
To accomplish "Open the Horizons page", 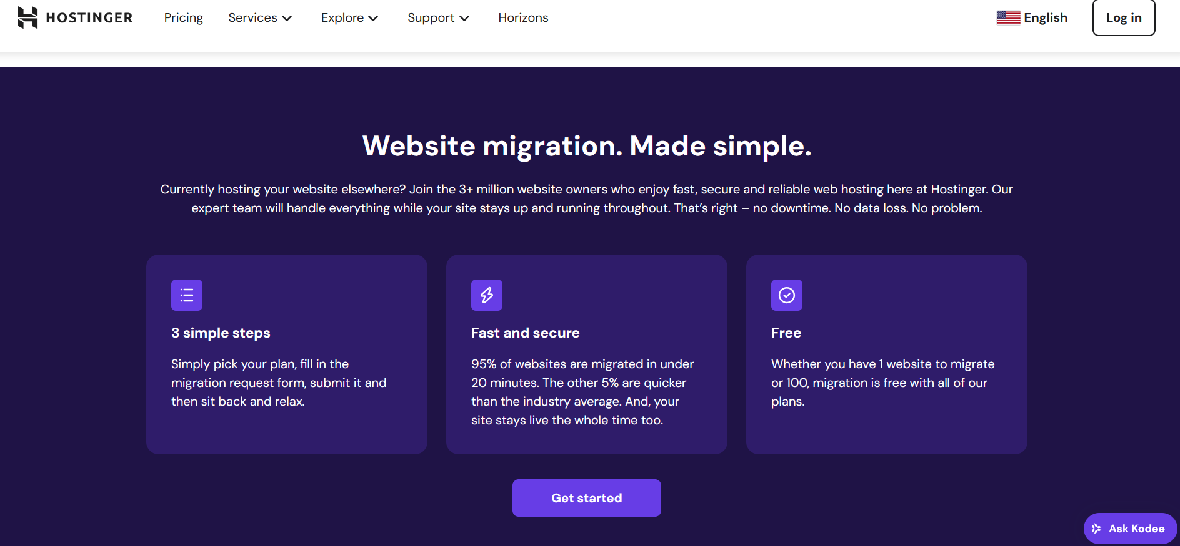I will [523, 18].
